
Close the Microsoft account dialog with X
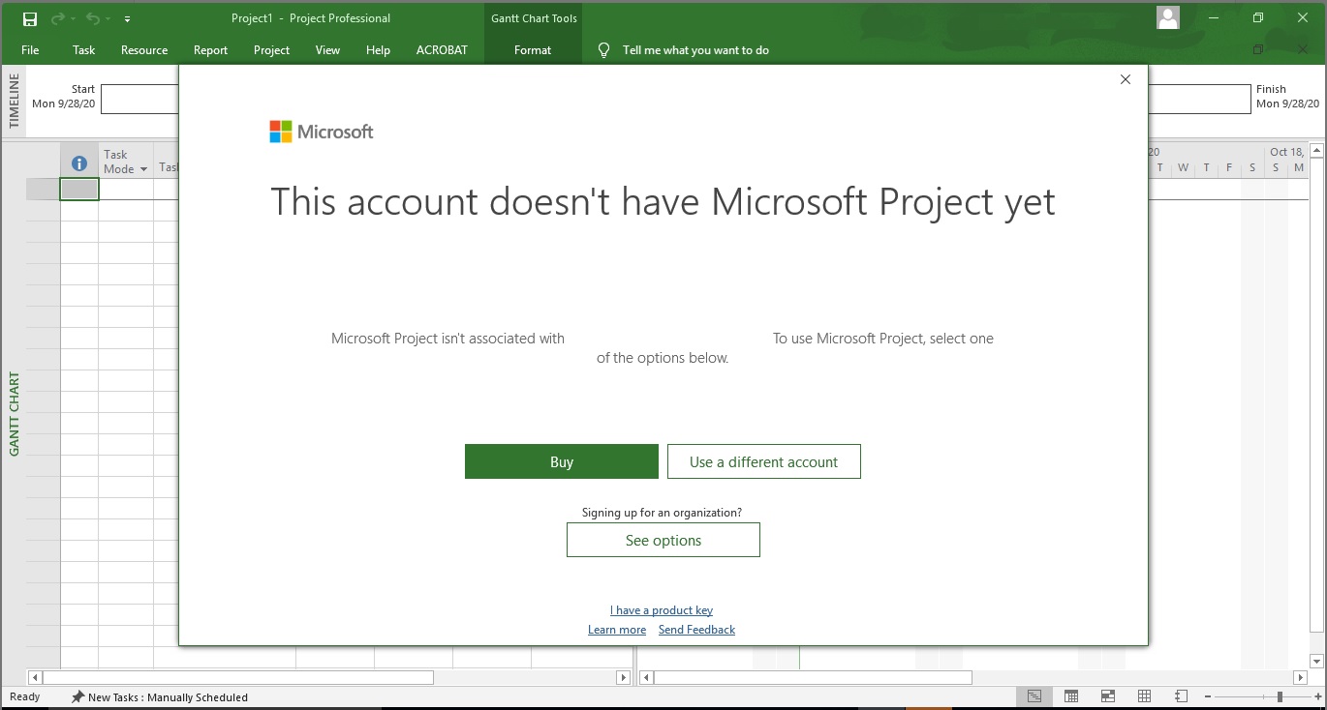(1125, 79)
